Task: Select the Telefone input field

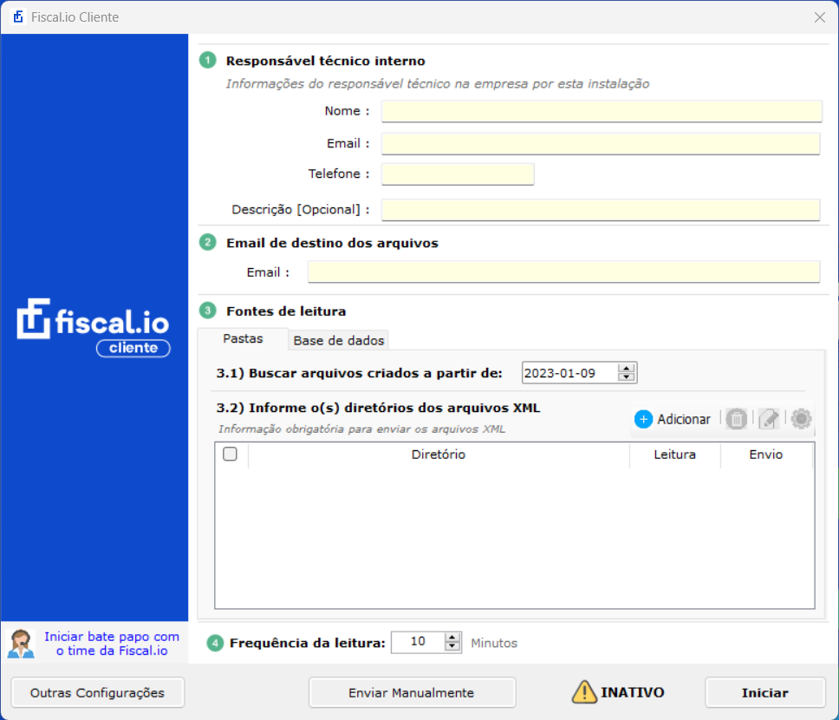Action: click(x=458, y=174)
